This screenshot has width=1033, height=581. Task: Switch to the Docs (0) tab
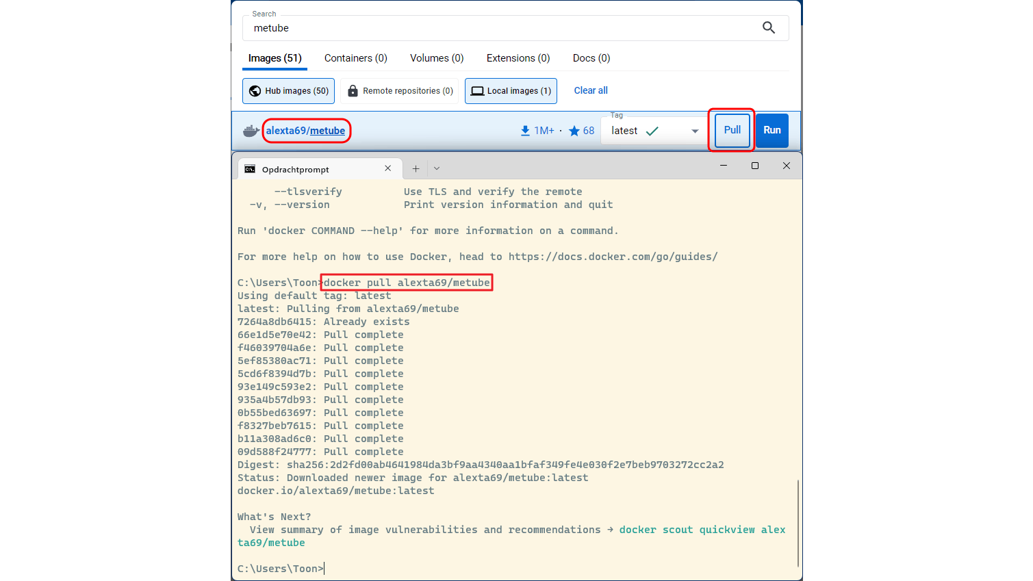click(591, 58)
